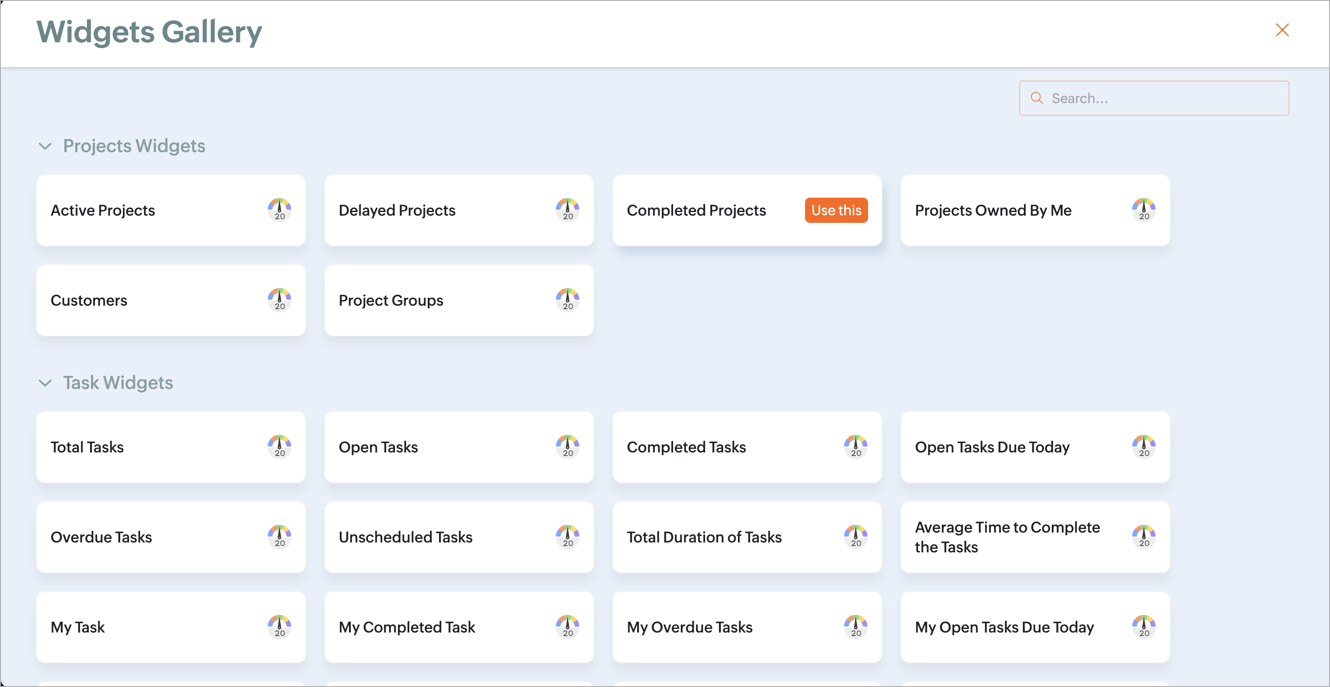Choose Average Time to Complete the Tasks
Viewport: 1330px width, 687px height.
[1007, 537]
